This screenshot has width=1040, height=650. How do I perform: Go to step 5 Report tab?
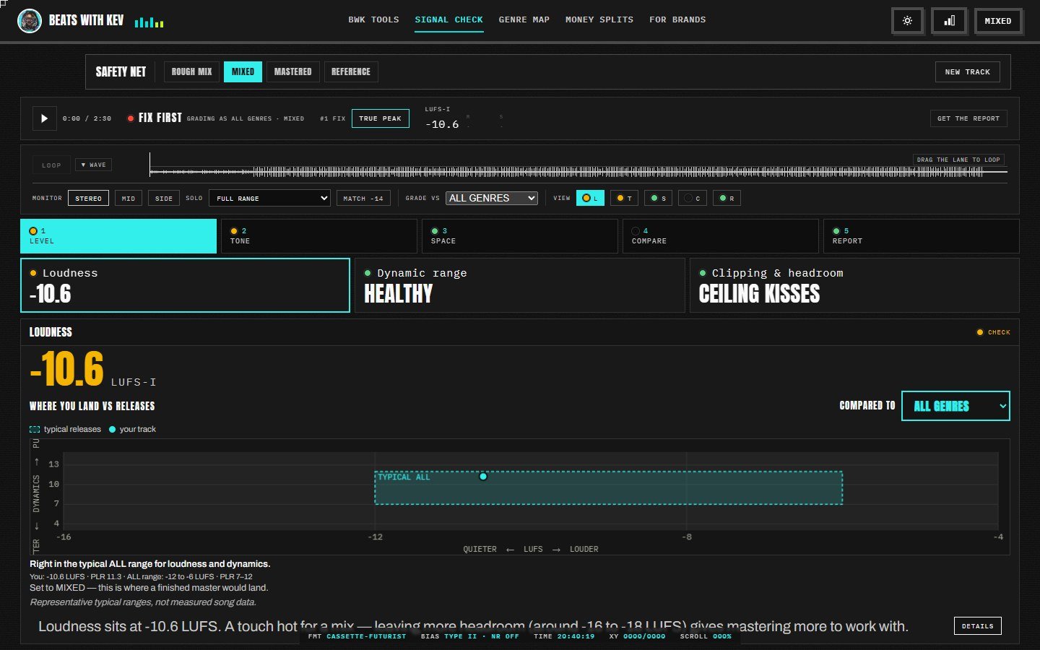click(x=921, y=236)
